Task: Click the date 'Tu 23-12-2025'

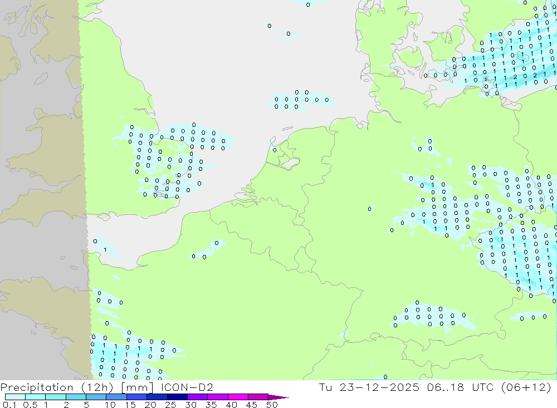Action: (369, 387)
